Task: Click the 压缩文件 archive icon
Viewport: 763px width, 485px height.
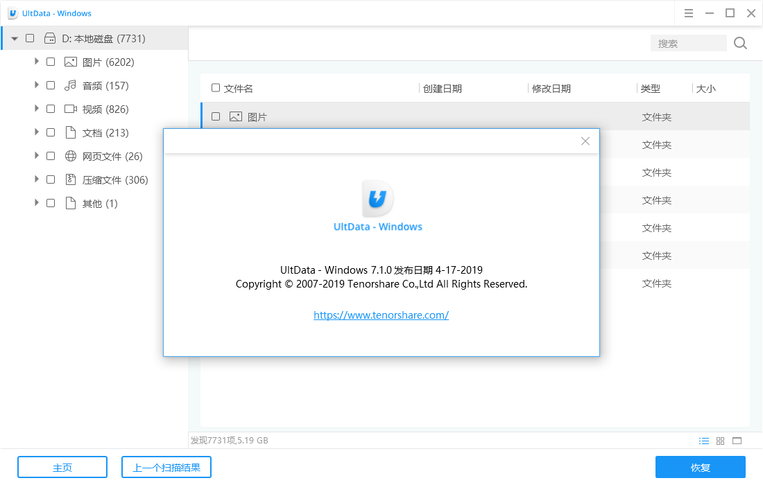Action: [x=71, y=179]
